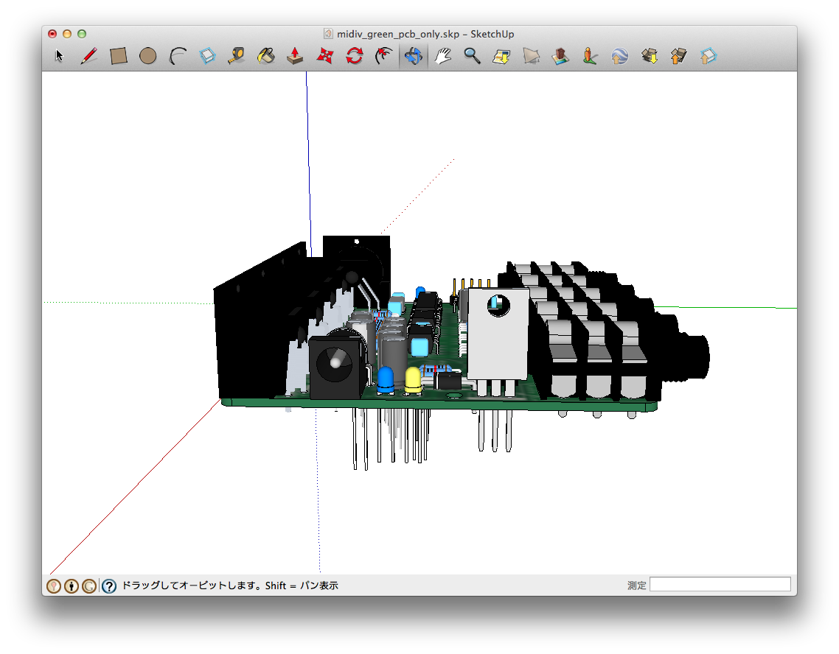839x654 pixels.
Task: Activate the Push/Pull tool
Action: 295,56
